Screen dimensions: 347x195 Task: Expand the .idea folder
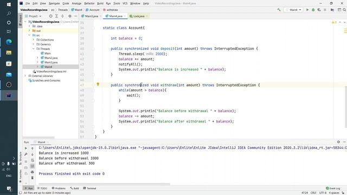tap(29, 26)
